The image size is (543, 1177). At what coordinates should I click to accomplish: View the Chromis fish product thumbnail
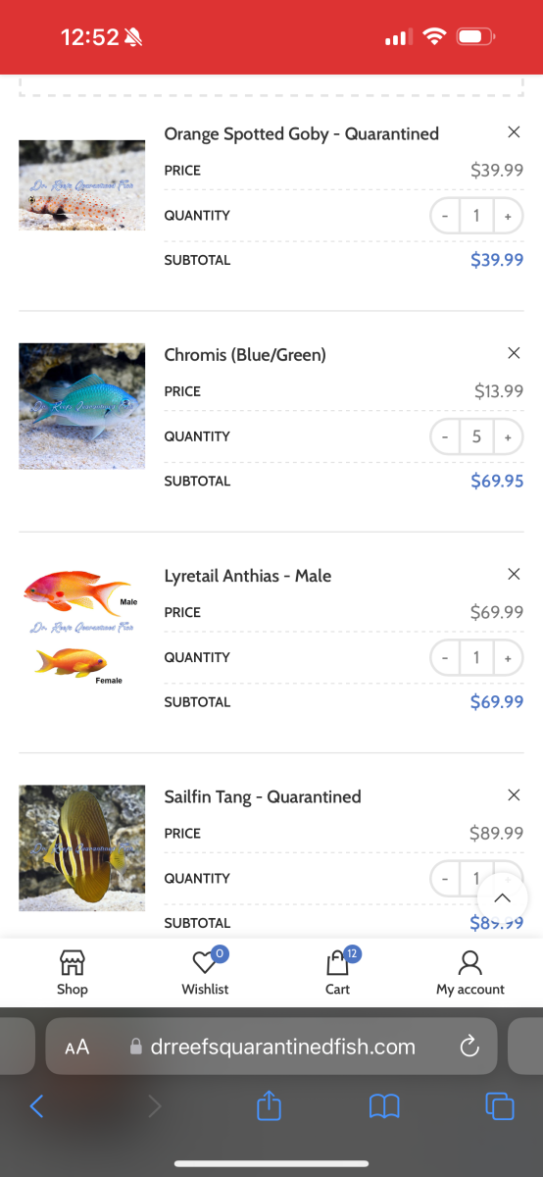81,406
